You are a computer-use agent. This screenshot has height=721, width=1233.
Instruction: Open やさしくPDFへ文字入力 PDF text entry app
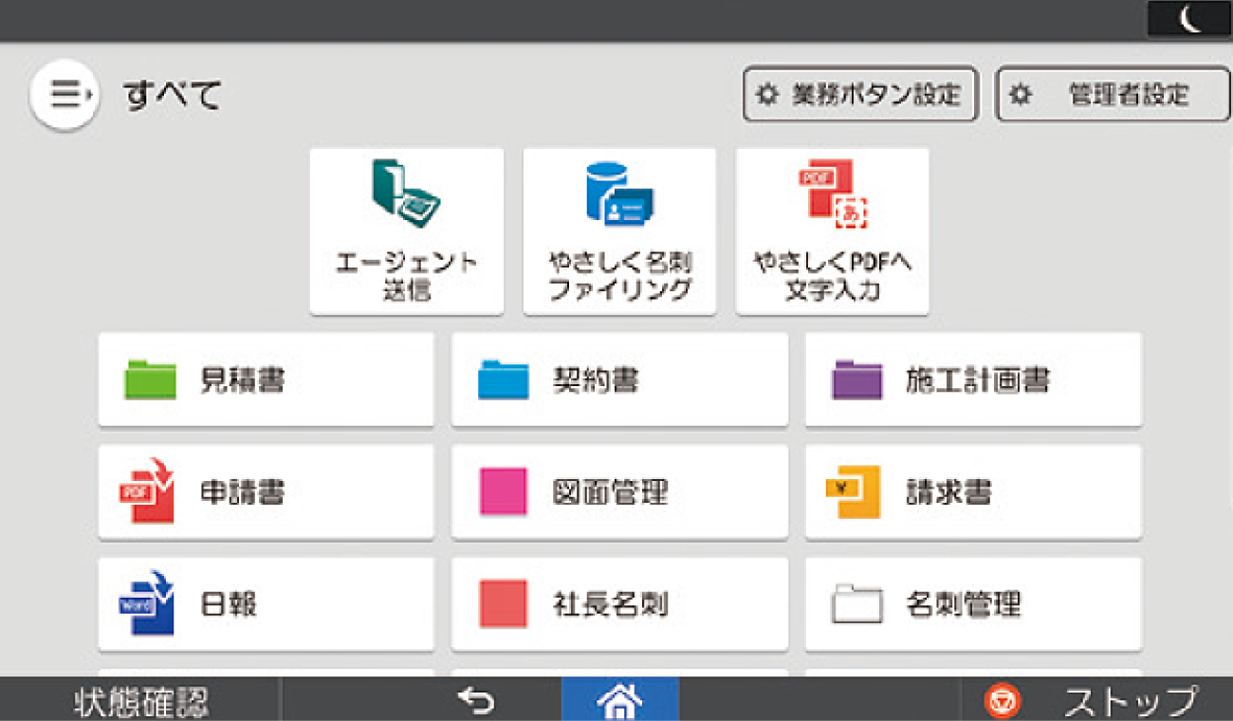[x=832, y=230]
